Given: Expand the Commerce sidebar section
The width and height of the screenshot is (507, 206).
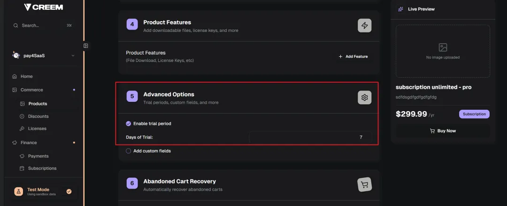Looking at the screenshot, I should [x=32, y=90].
